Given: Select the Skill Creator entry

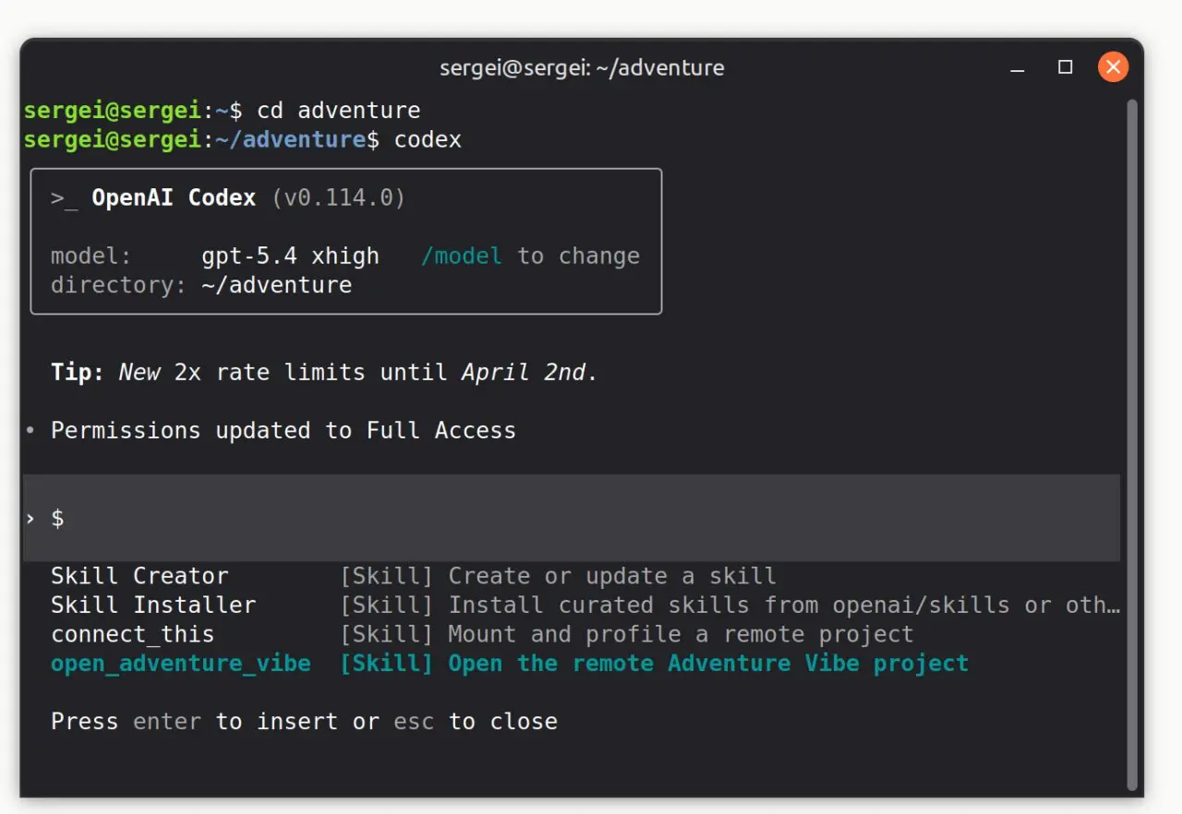Looking at the screenshot, I should 139,576.
